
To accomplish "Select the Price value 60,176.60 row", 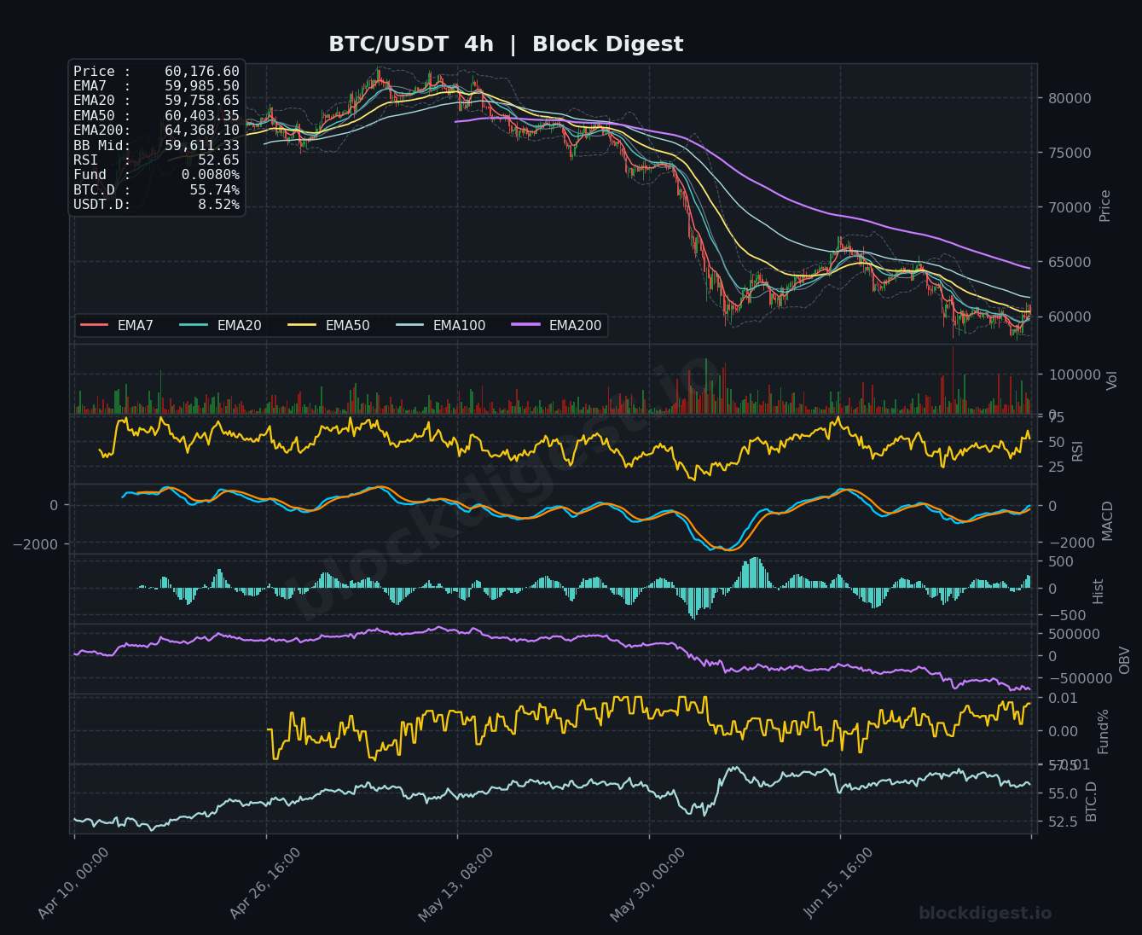I will [x=156, y=72].
